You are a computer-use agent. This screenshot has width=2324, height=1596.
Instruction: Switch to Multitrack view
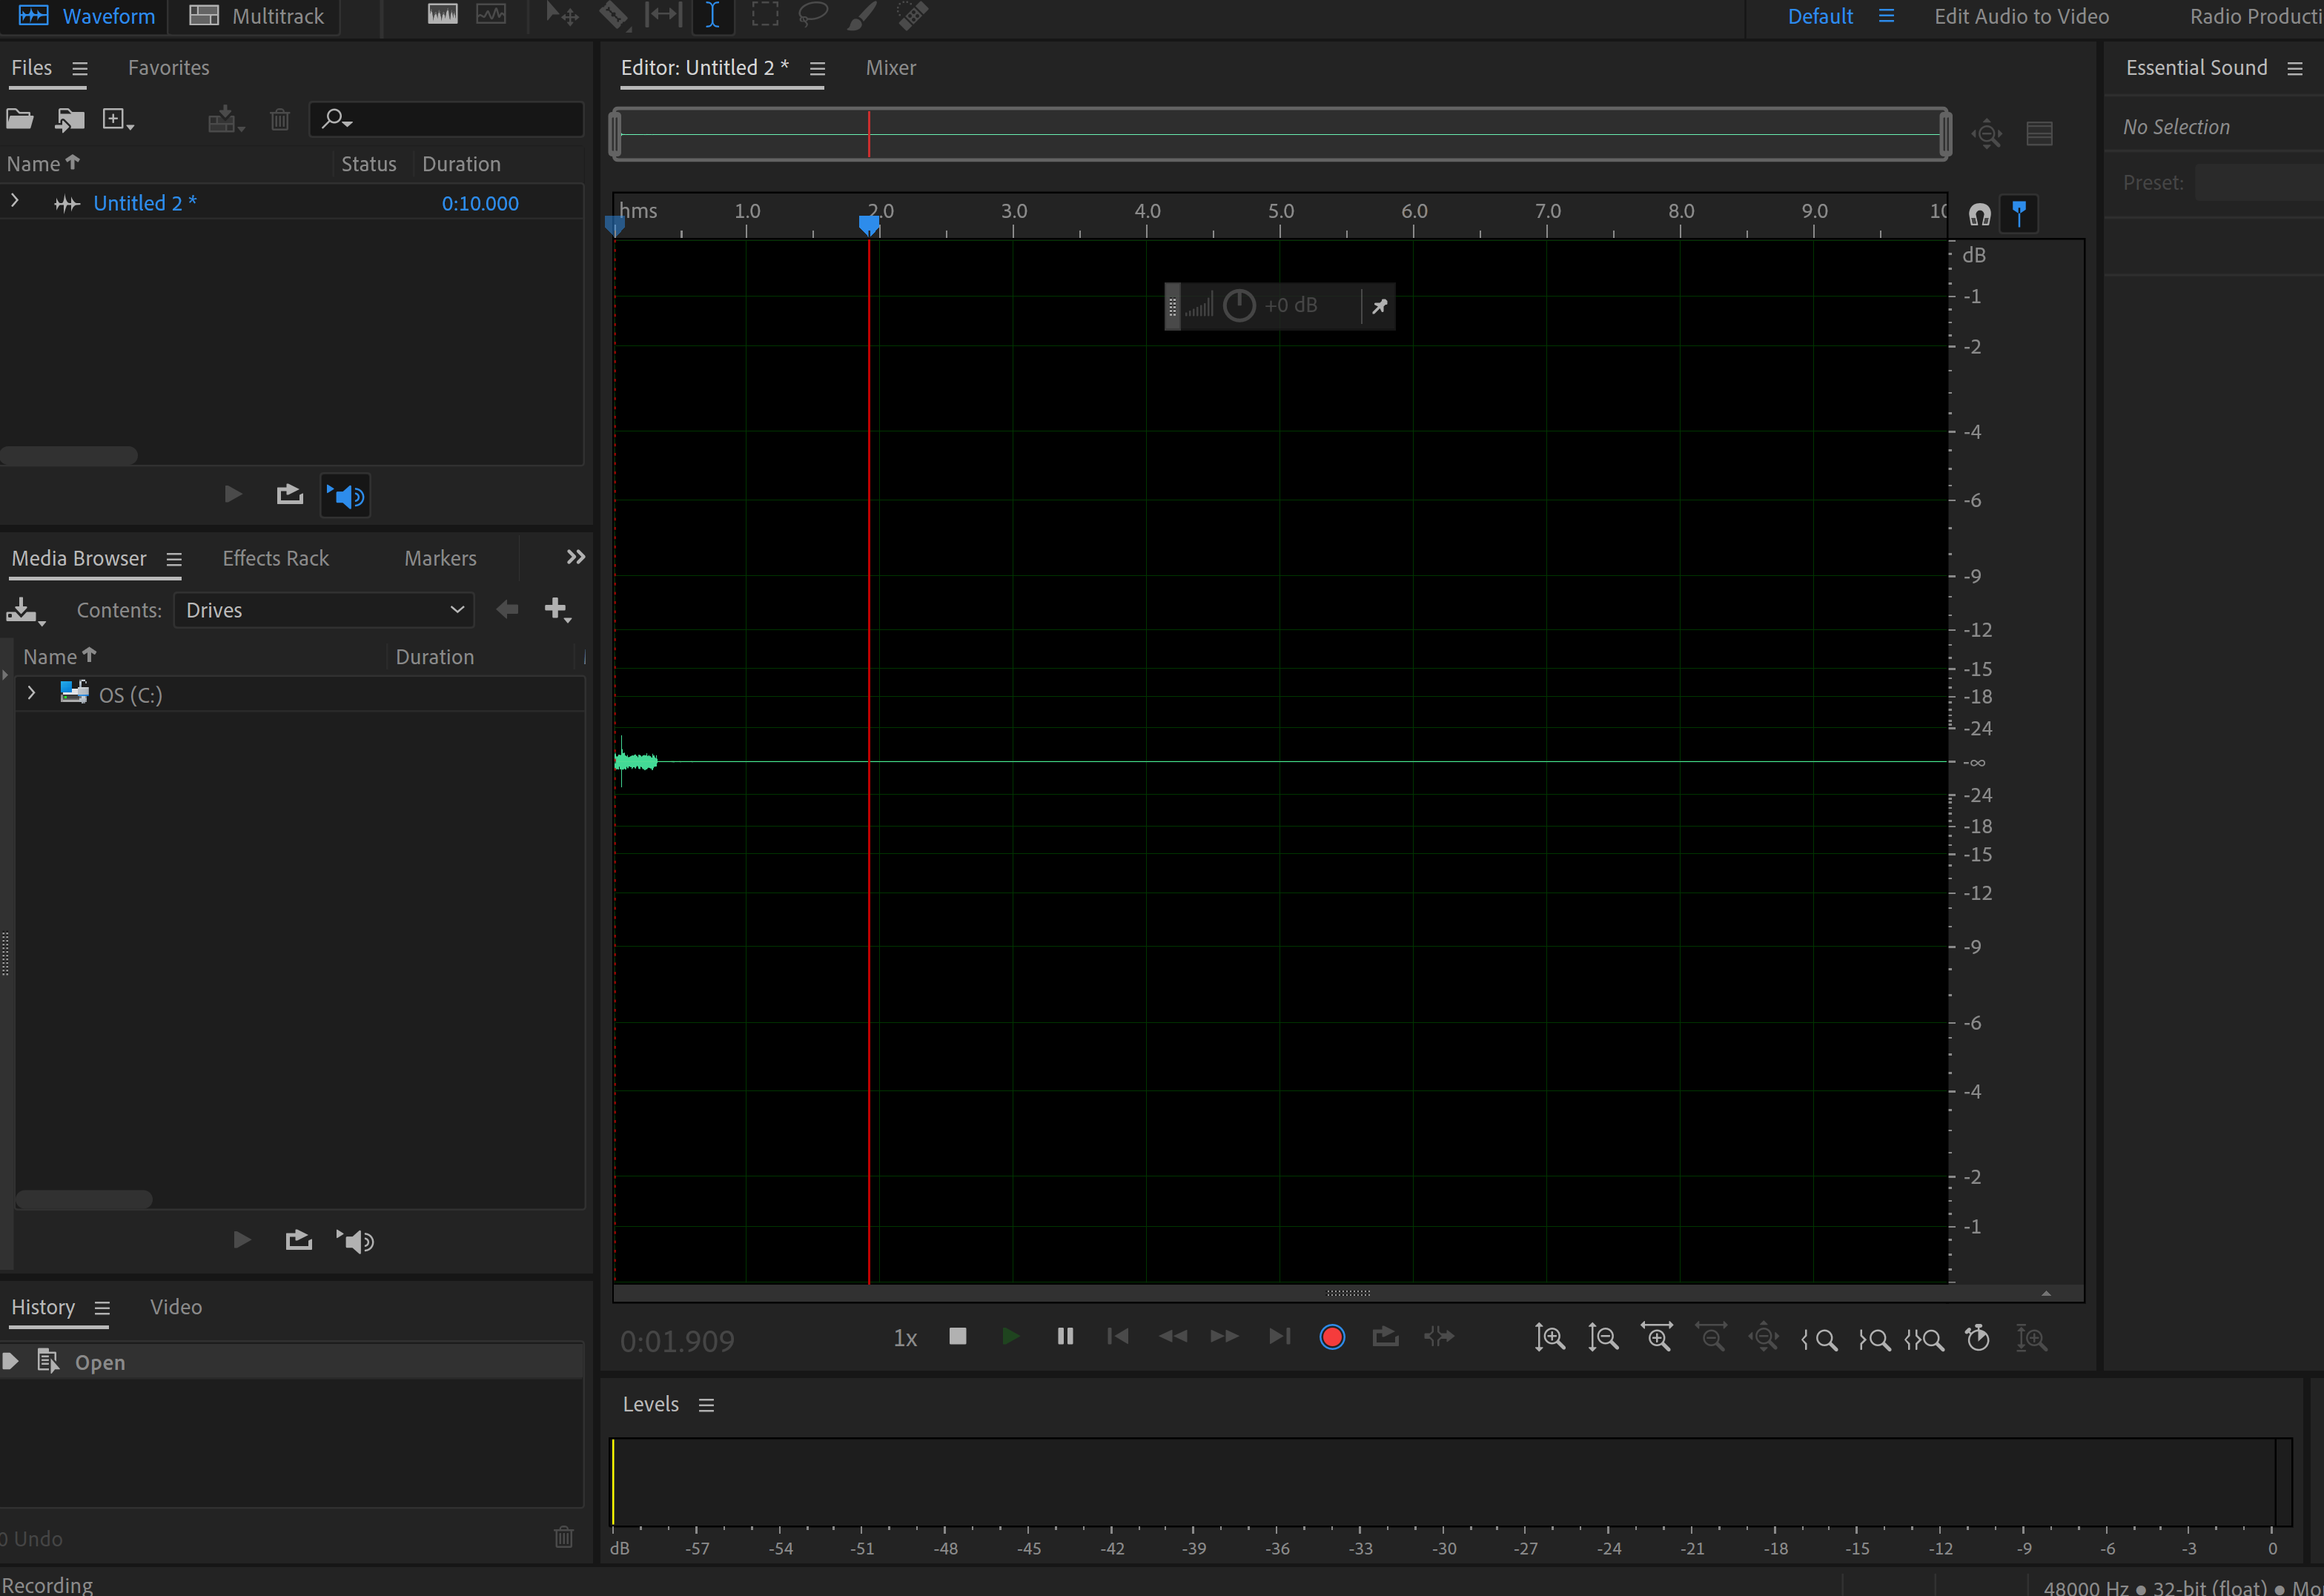(x=255, y=15)
